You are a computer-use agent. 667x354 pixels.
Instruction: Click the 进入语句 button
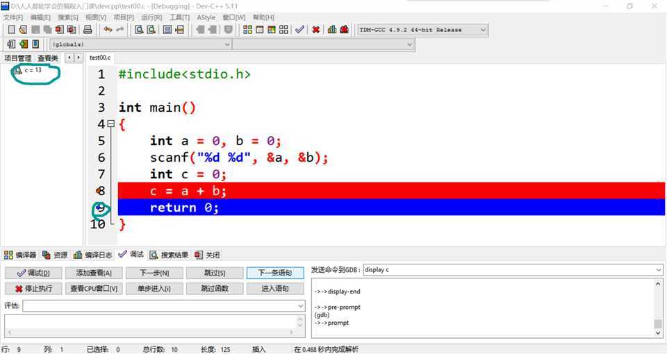click(x=275, y=289)
